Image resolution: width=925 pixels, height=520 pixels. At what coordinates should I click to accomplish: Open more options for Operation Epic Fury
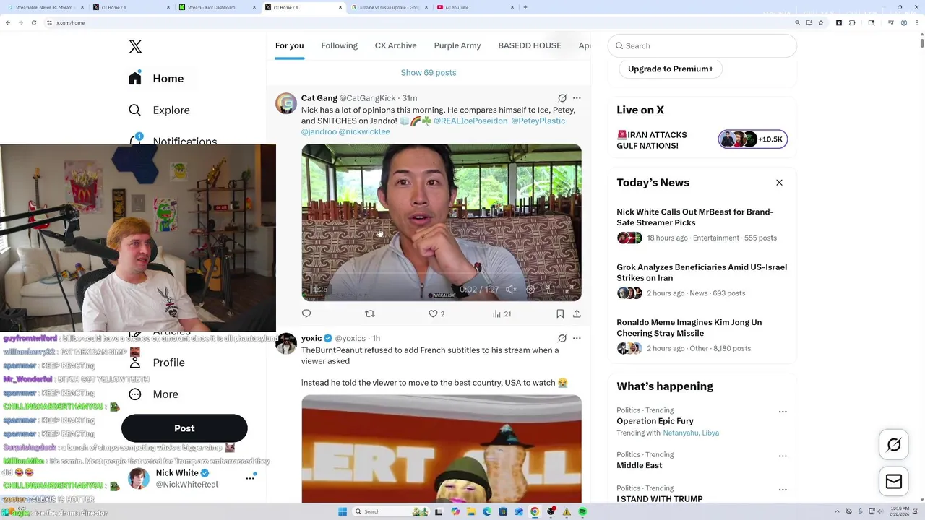pyautogui.click(x=783, y=412)
